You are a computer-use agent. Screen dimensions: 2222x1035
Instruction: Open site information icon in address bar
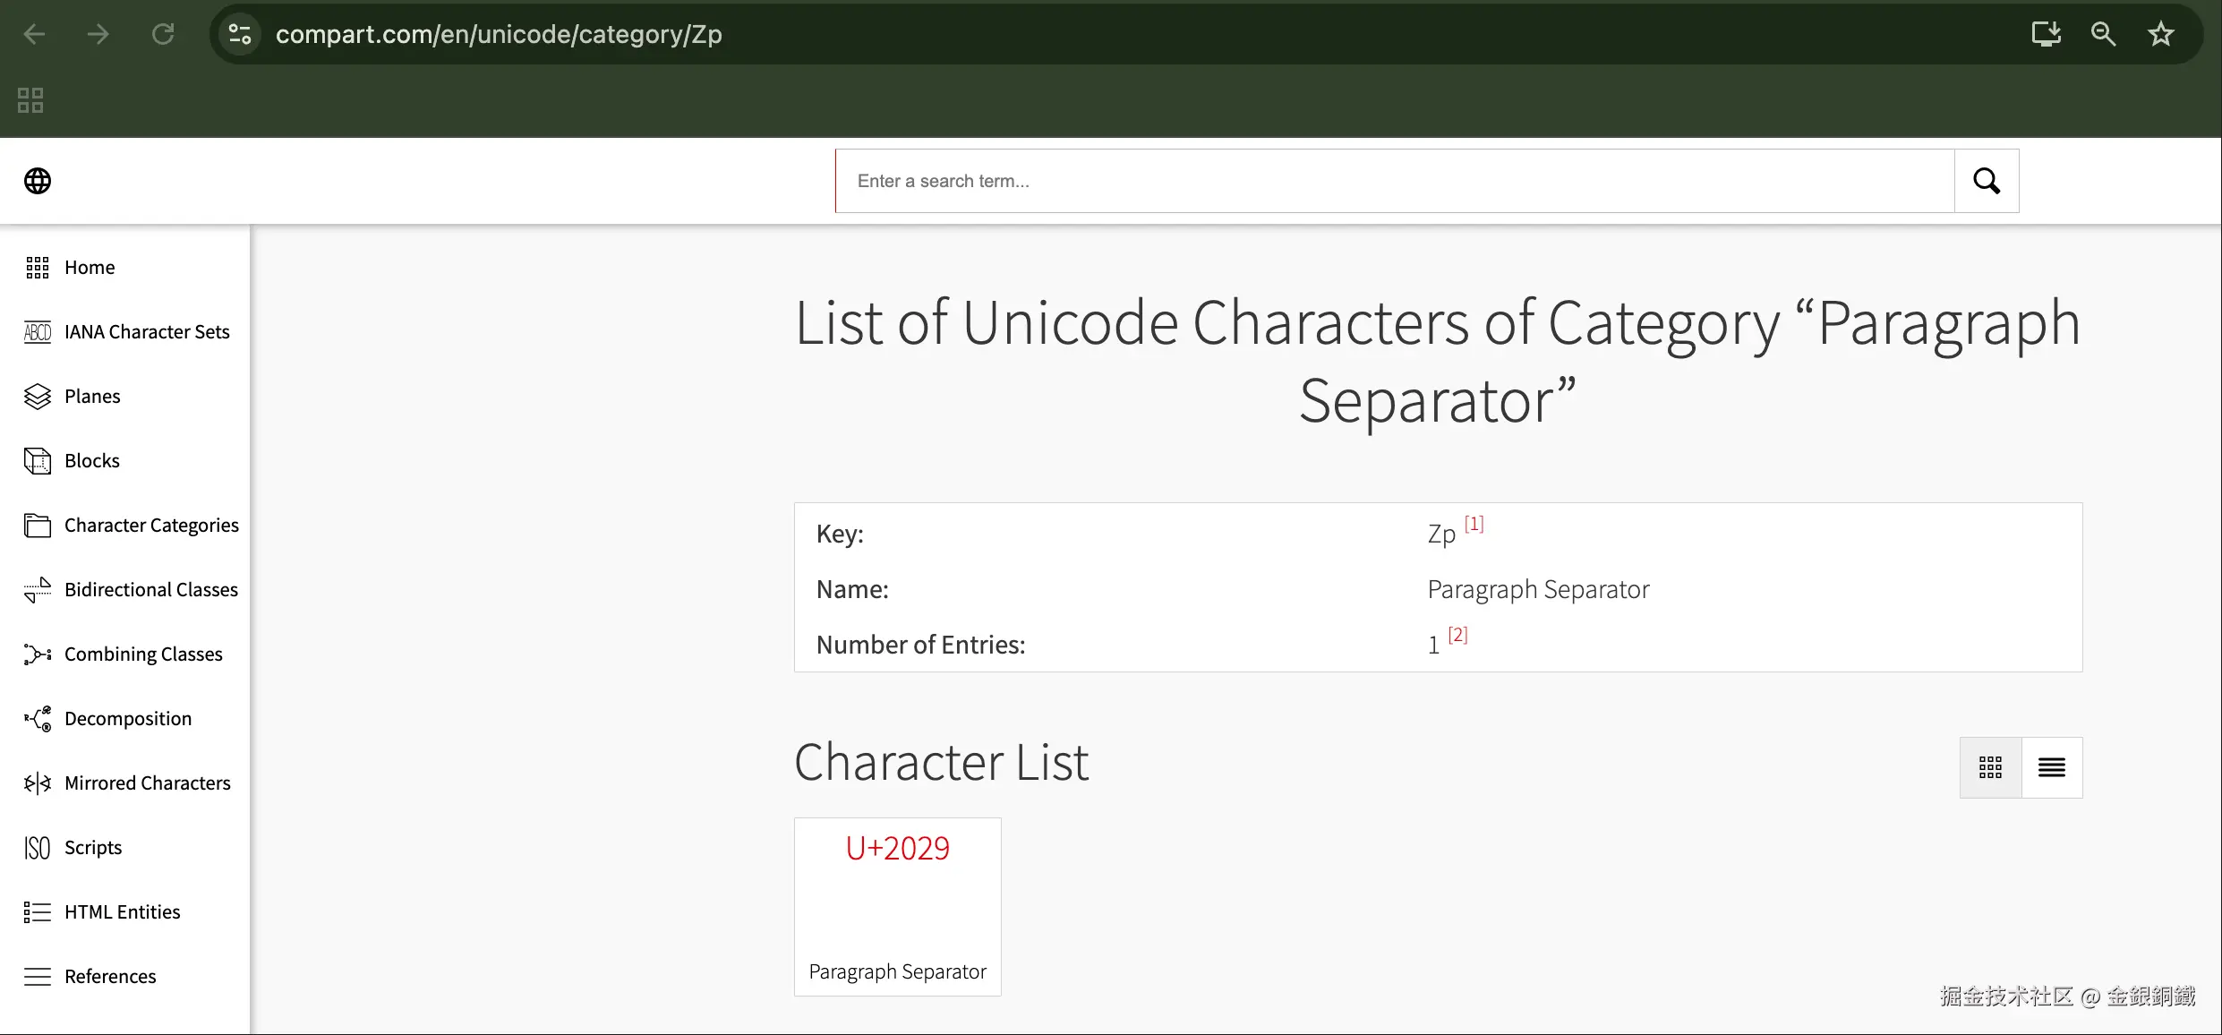coord(239,34)
